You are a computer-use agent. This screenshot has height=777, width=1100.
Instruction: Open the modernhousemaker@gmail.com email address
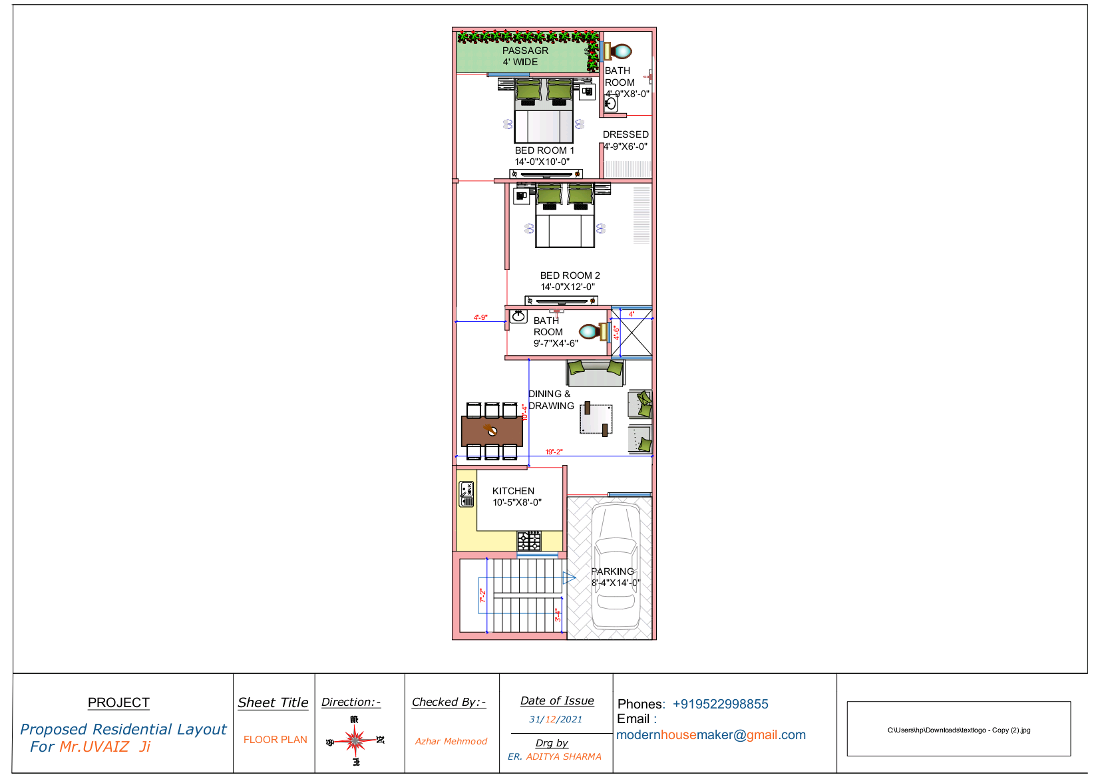click(711, 735)
